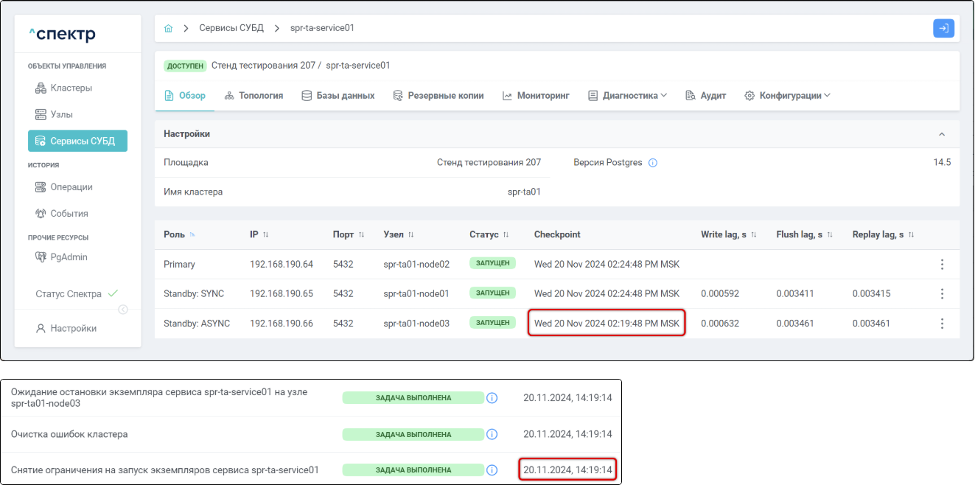This screenshot has width=975, height=485.
Task: Open the Резервные копии tab
Action: 438,96
